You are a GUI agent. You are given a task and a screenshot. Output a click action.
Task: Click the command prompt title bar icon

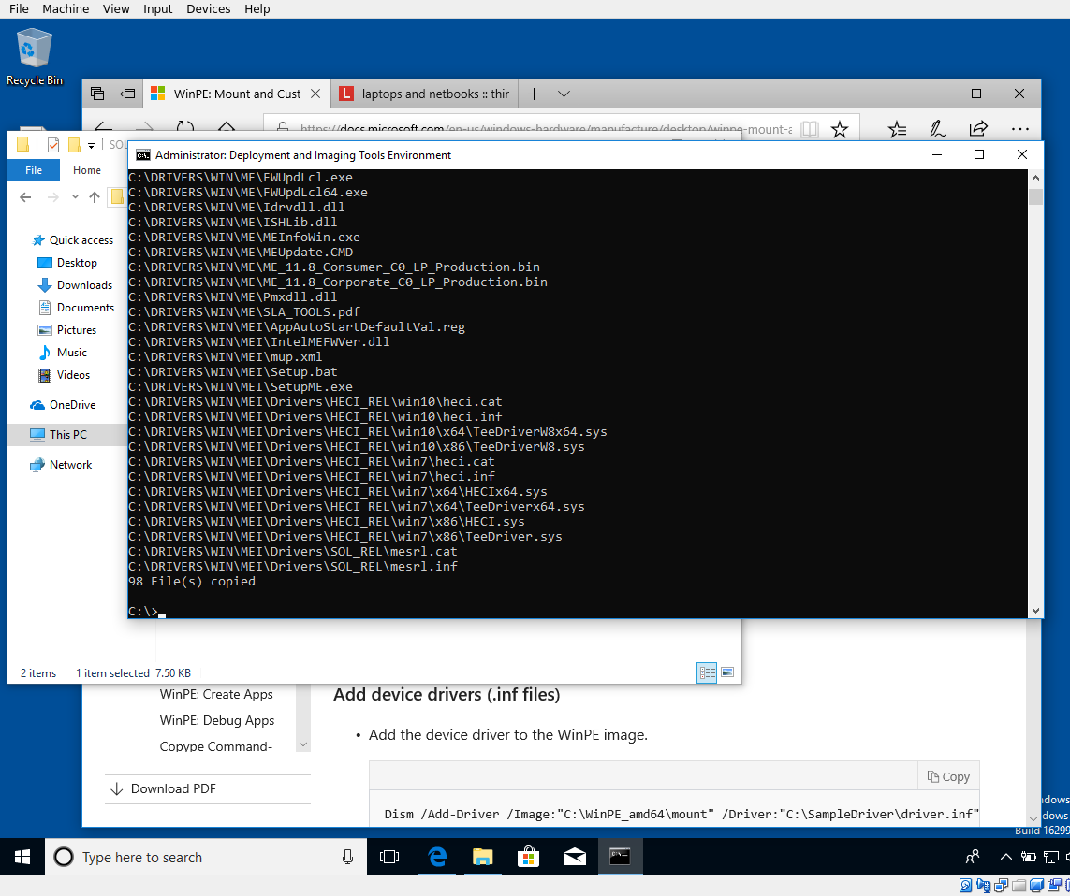142,155
